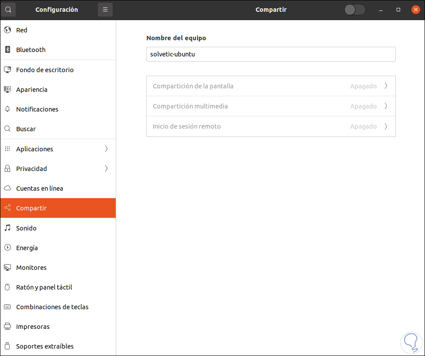Viewport: 425px width, 356px height.
Task: Click the Notificaciones bell icon
Action: 7,109
